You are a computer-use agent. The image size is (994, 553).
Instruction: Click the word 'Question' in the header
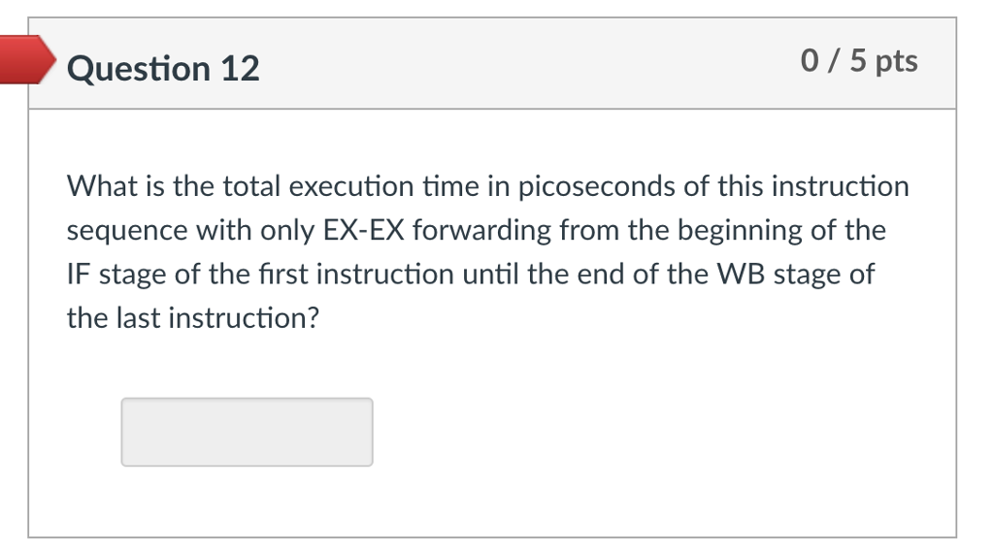[140, 69]
